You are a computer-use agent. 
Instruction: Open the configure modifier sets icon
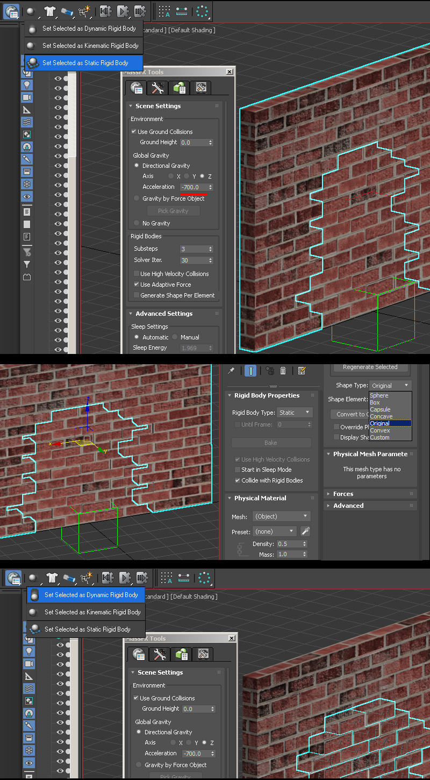coord(302,371)
